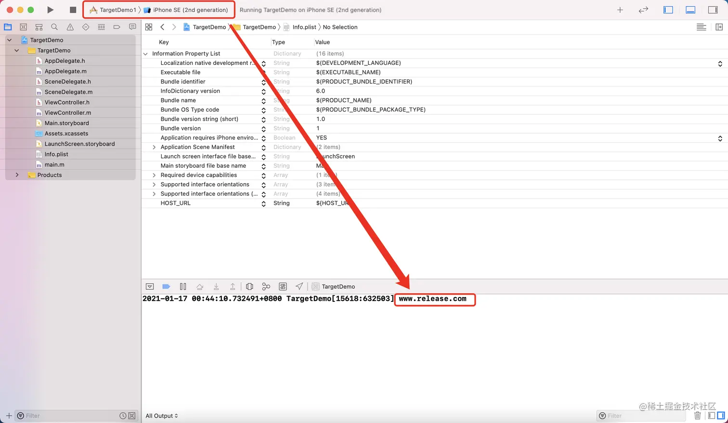728x423 pixels.
Task: Open the editor options lines menu
Action: (702, 27)
